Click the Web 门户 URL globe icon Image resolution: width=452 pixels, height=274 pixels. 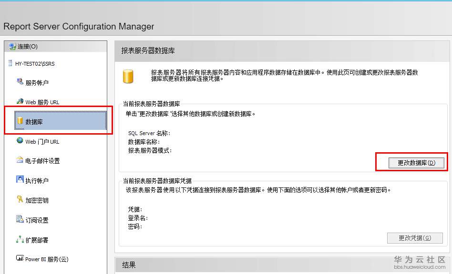coord(20,140)
